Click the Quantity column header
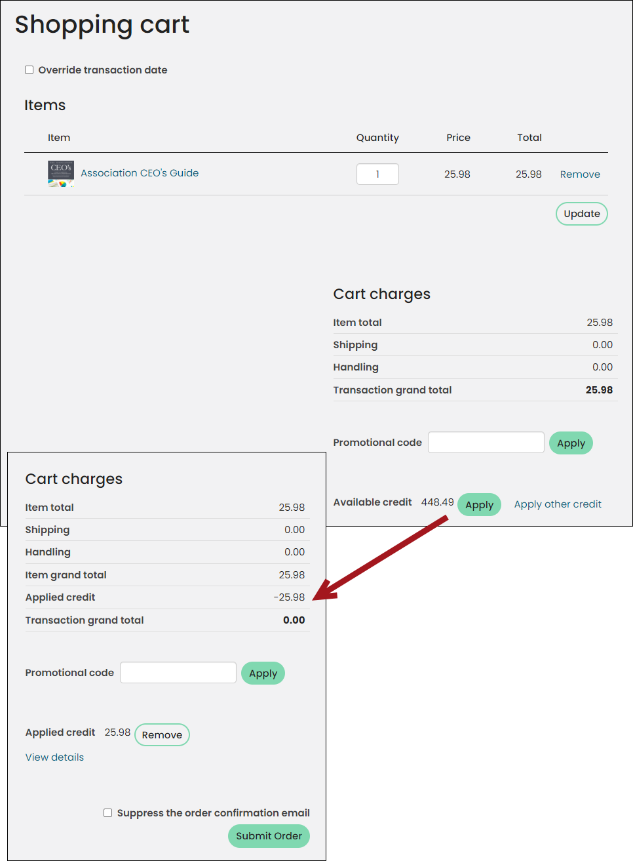 click(x=377, y=138)
